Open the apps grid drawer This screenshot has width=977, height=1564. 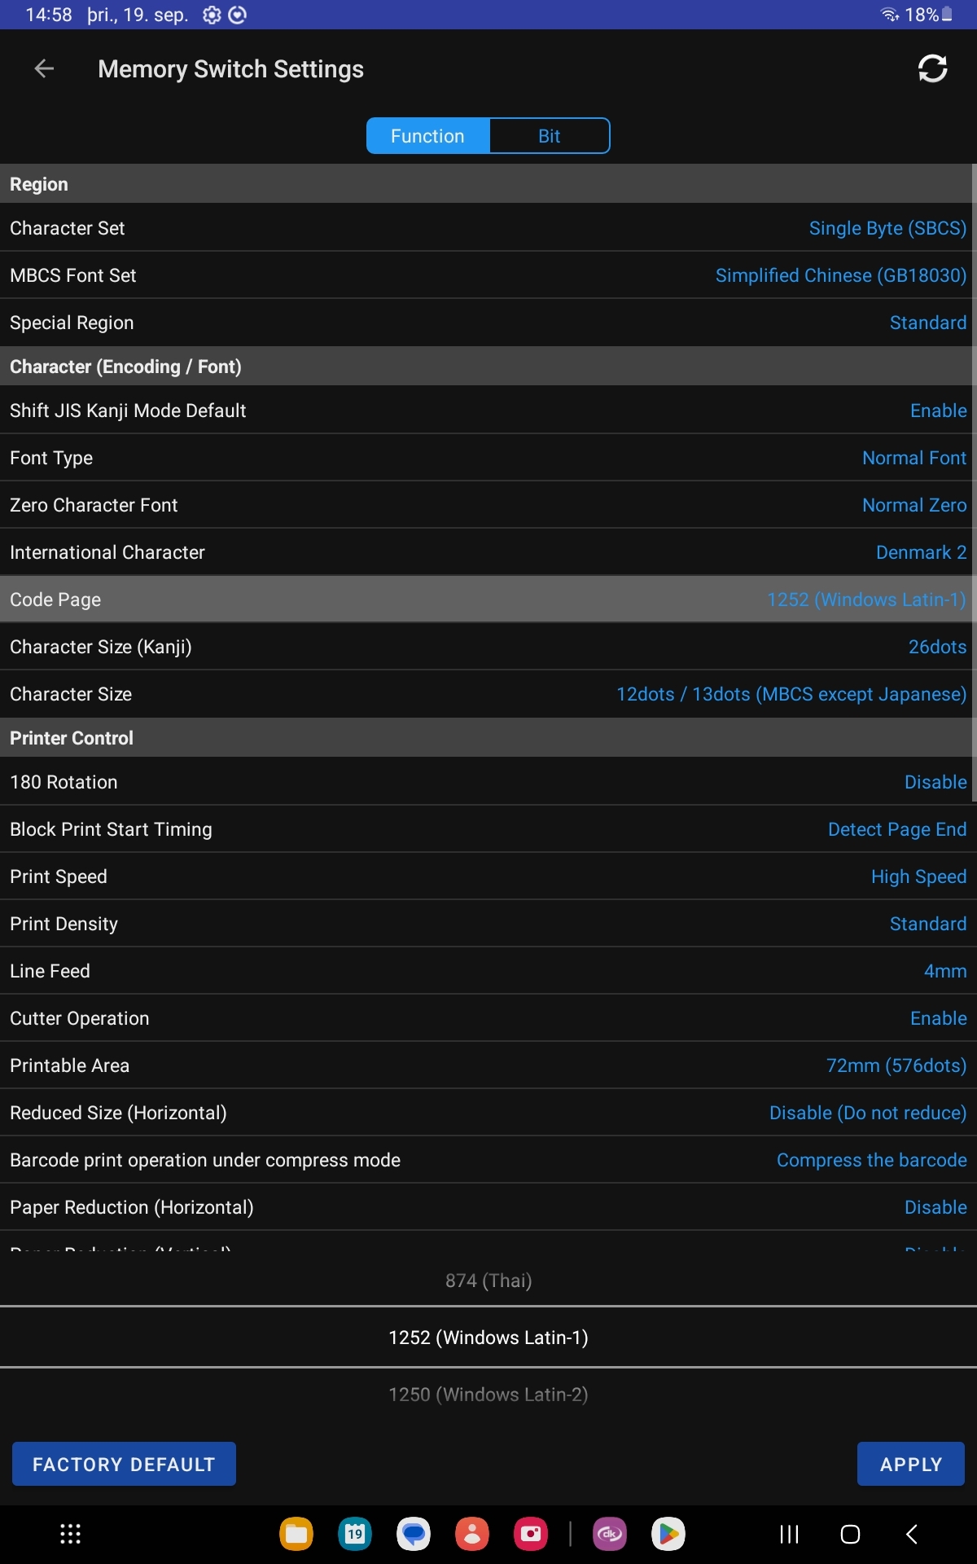point(71,1535)
